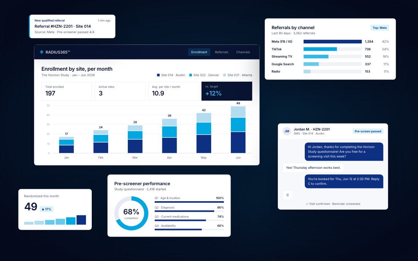Click the 'Jordan M. · HZN-2201' name
The height and width of the screenshot is (261, 418).
pos(312,129)
